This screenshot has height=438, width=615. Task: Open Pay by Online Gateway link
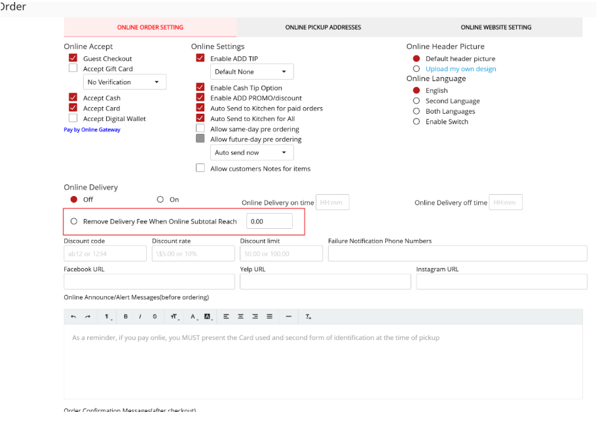pyautogui.click(x=92, y=129)
